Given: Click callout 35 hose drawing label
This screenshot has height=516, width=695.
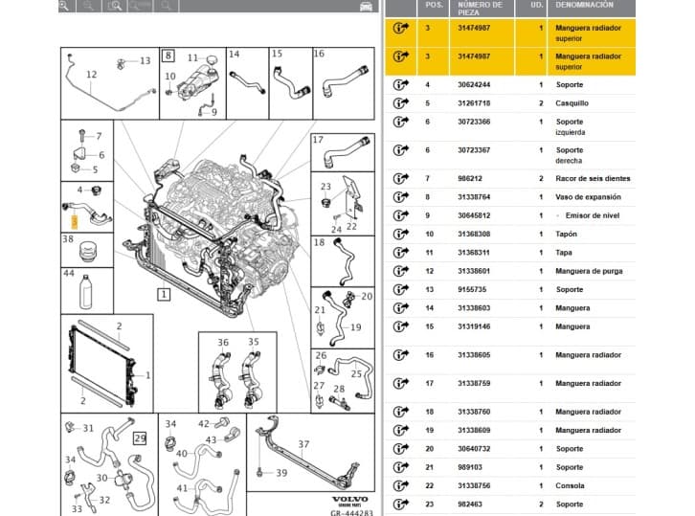Looking at the screenshot, I should point(253,342).
